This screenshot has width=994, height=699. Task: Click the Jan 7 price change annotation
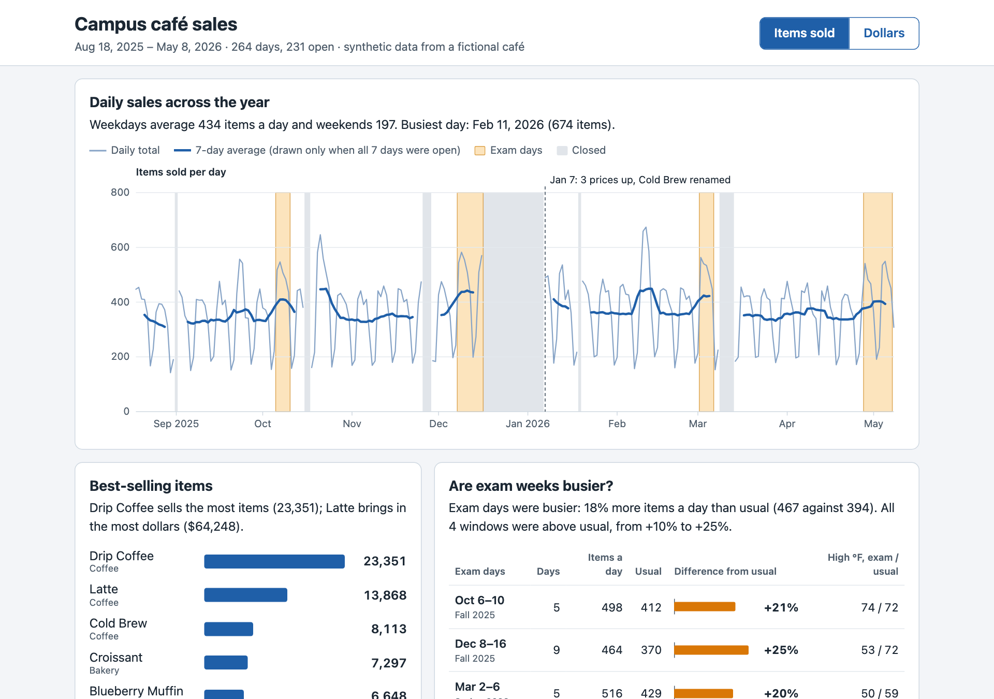(640, 180)
